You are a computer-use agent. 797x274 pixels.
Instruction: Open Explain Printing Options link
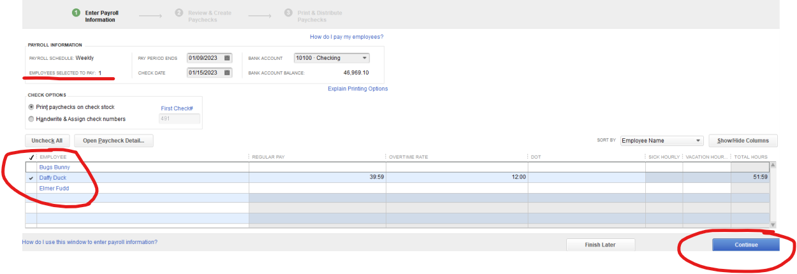(x=358, y=89)
